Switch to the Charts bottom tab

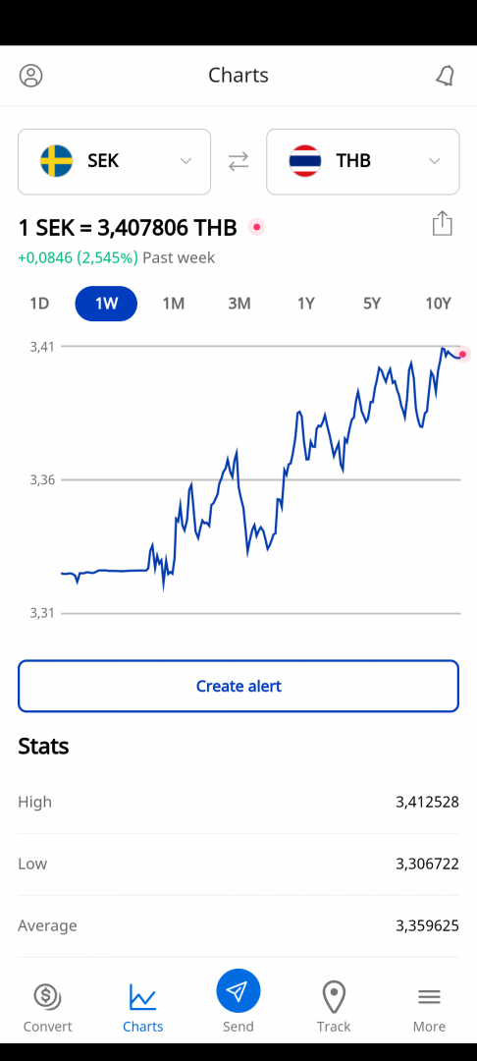coord(142,1008)
